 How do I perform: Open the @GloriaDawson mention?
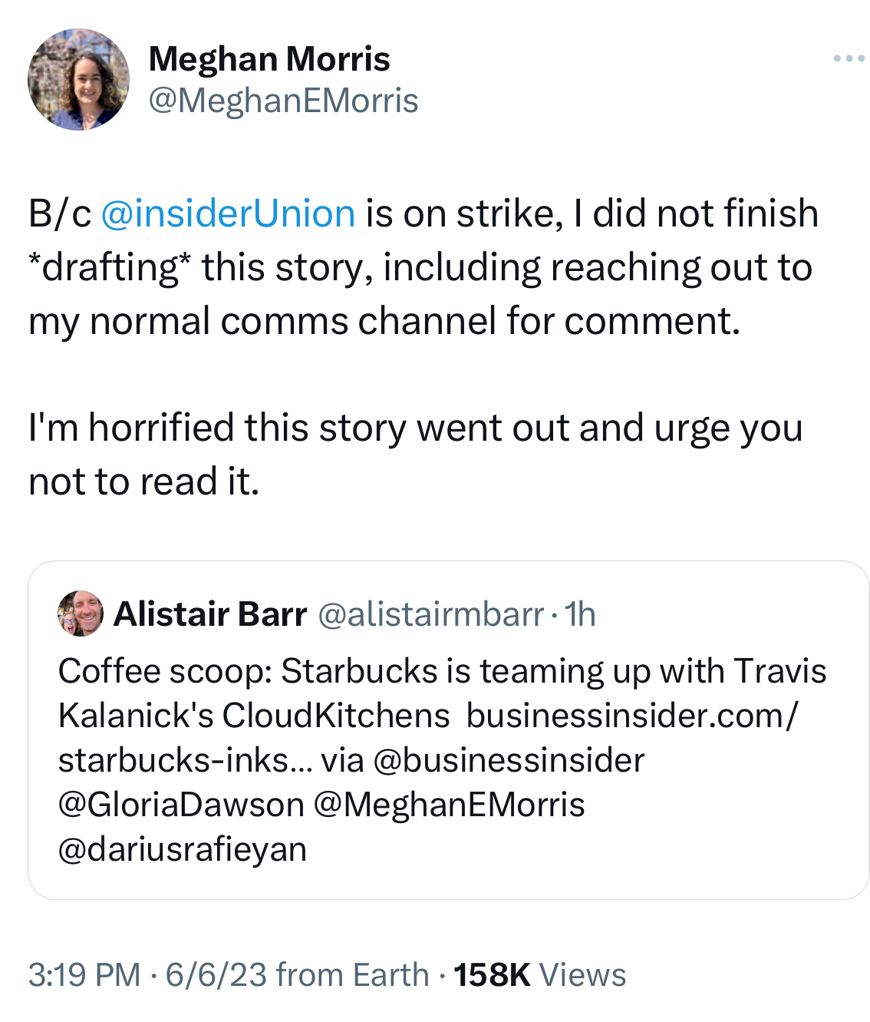click(x=181, y=805)
